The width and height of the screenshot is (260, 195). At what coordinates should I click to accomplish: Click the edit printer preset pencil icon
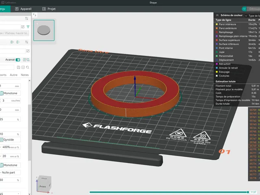point(23,27)
